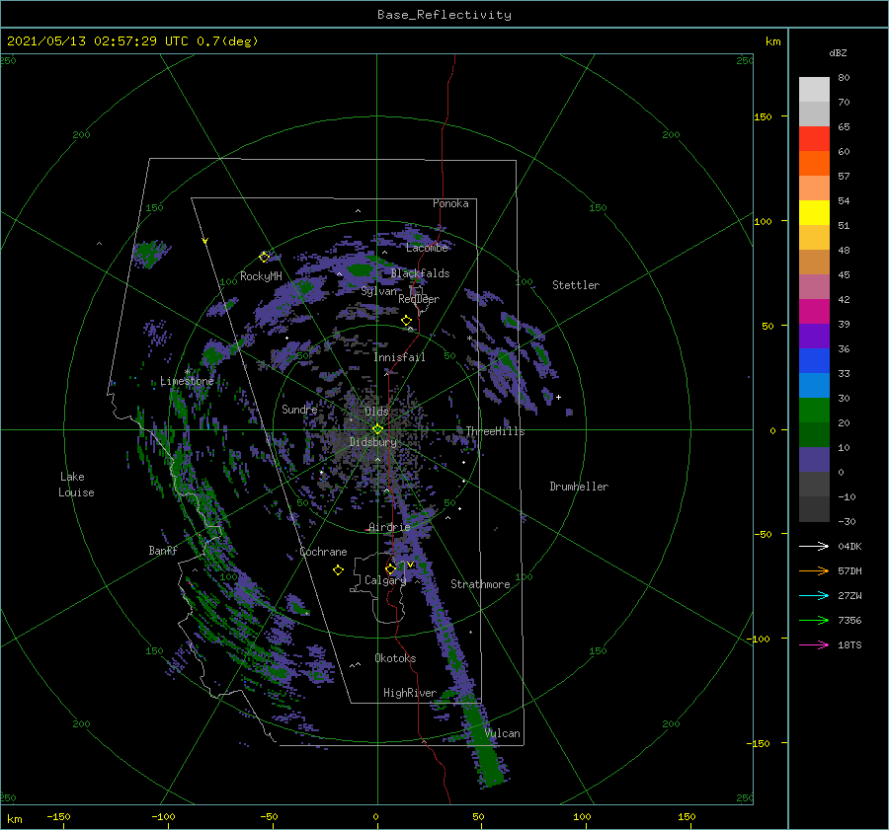Click the HighRiver city label
Screen dimensions: 889x830
coord(410,693)
